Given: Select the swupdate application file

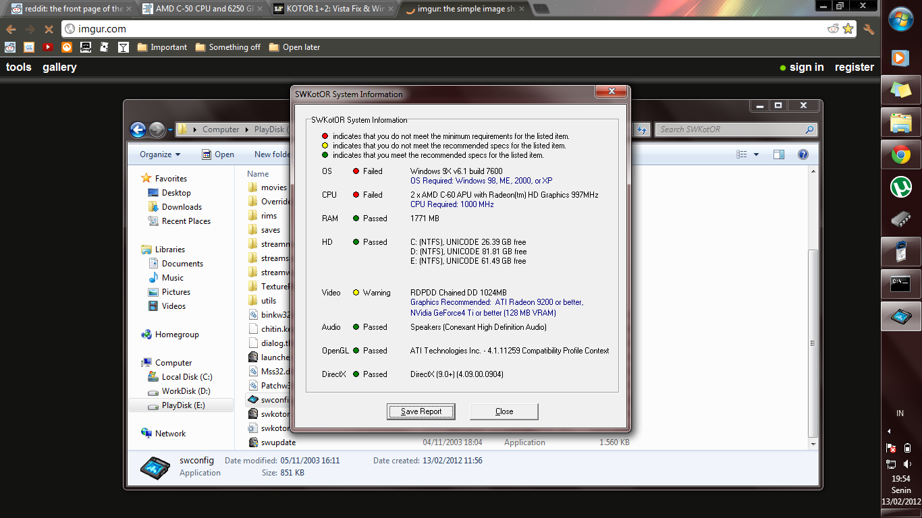Looking at the screenshot, I should [x=278, y=442].
